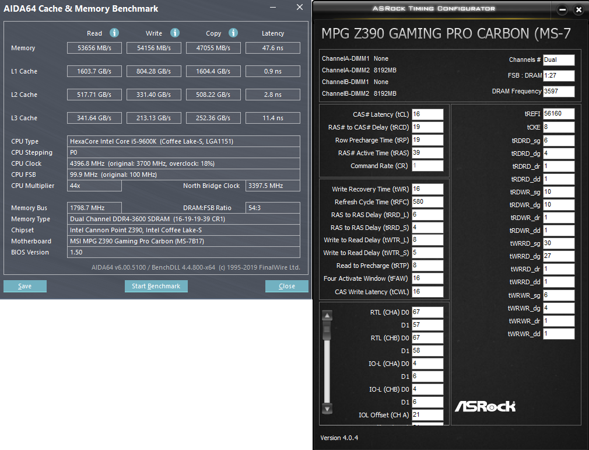Click the L1 Cache Read value 1603.7 GB/s
Viewport: 589px width, 450px height.
click(x=94, y=71)
